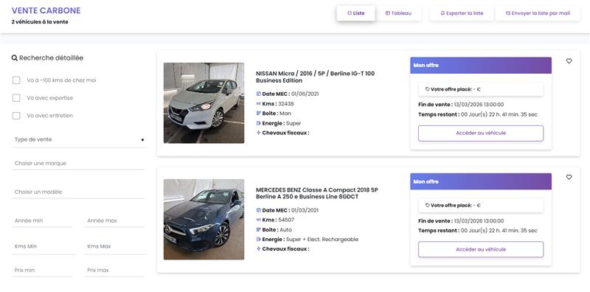
Task: Click price tag icon in Nissan offer box
Action: click(x=428, y=89)
